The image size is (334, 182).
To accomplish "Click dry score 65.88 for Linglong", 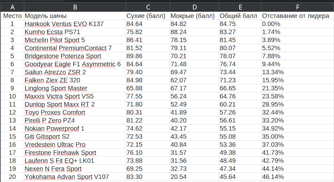I will tap(148, 88).
